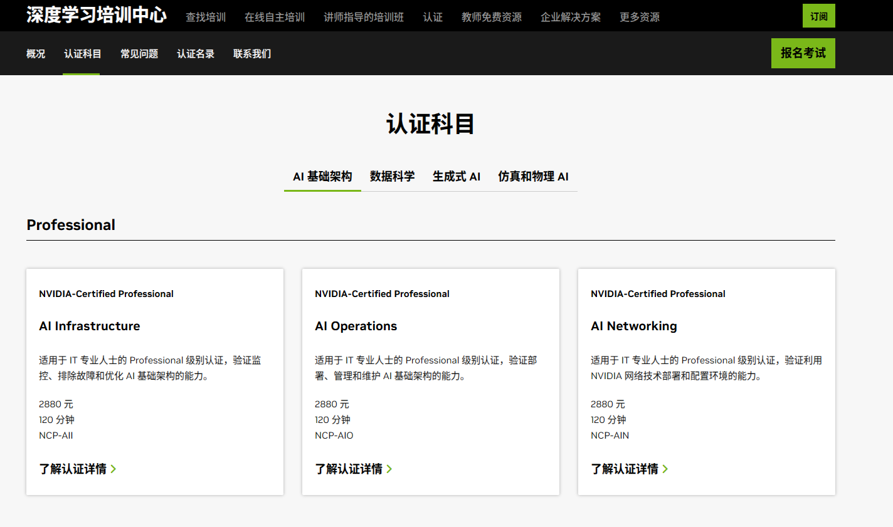Click the green 订阅 button

pos(819,16)
